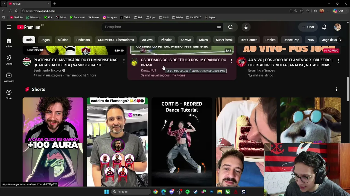
Task: Add page to favorites with star icon
Action: pyautogui.click(x=301, y=11)
